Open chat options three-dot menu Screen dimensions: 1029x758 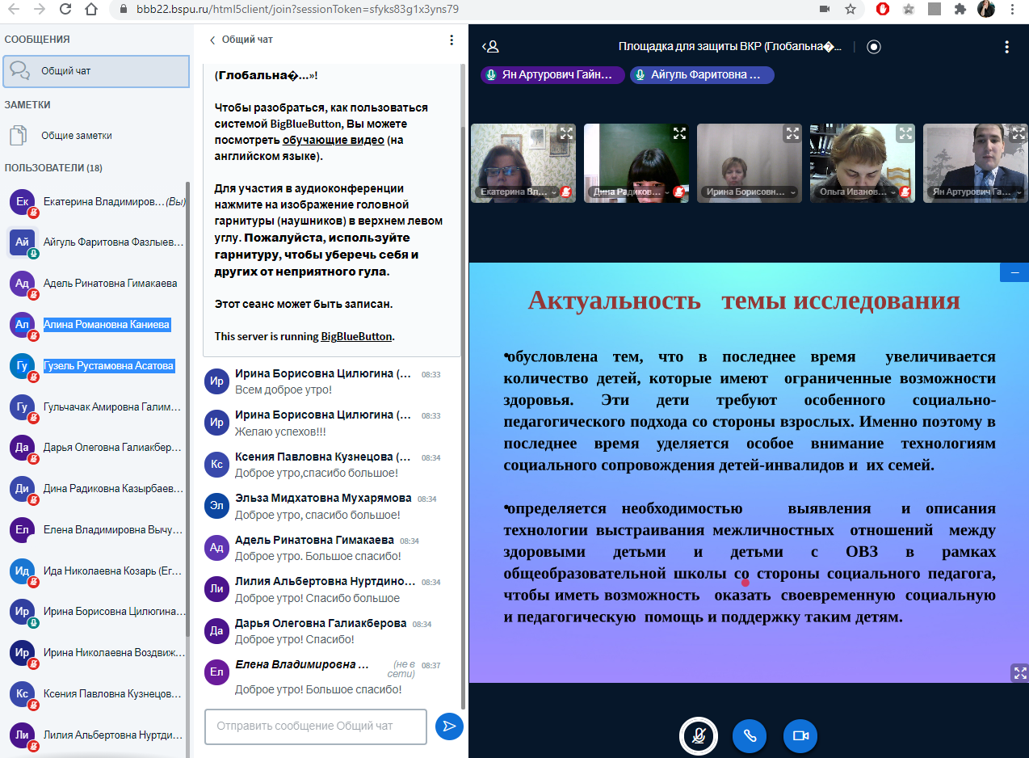pyautogui.click(x=451, y=40)
